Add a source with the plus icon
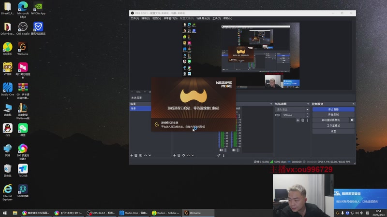The height and width of the screenshot is (217, 387). tap(175, 155)
